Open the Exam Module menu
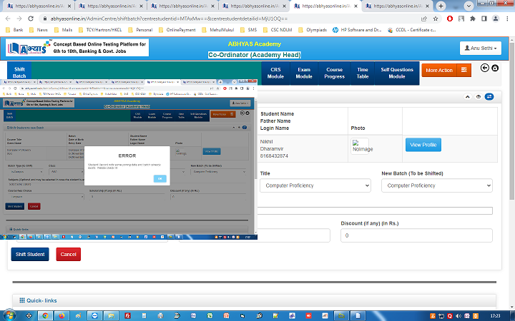 coord(304,73)
